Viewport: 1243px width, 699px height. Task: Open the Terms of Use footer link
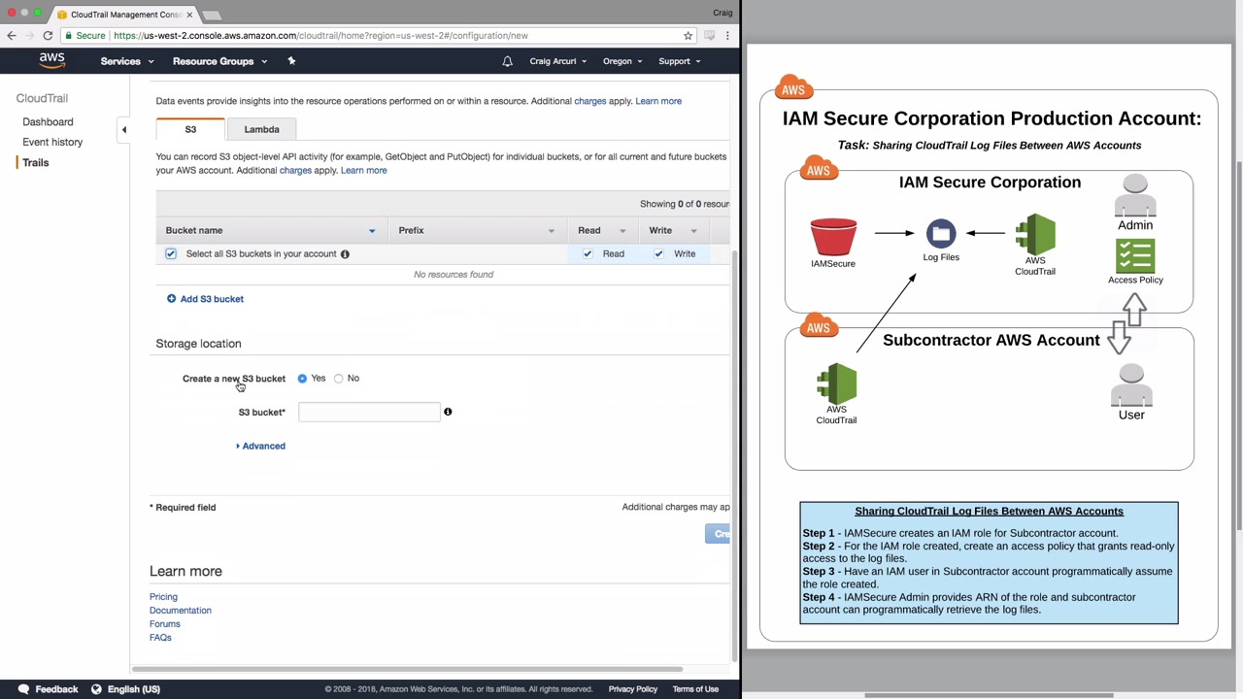695,689
